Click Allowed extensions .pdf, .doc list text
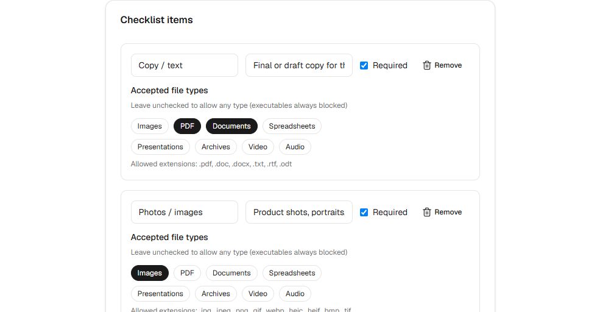The height and width of the screenshot is (312, 600). (211, 164)
